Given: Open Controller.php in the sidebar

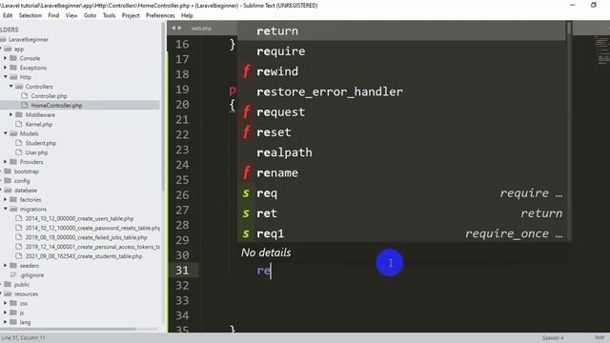Looking at the screenshot, I should point(49,96).
